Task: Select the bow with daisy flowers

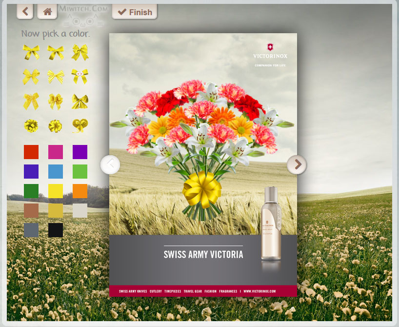Action: point(80,76)
